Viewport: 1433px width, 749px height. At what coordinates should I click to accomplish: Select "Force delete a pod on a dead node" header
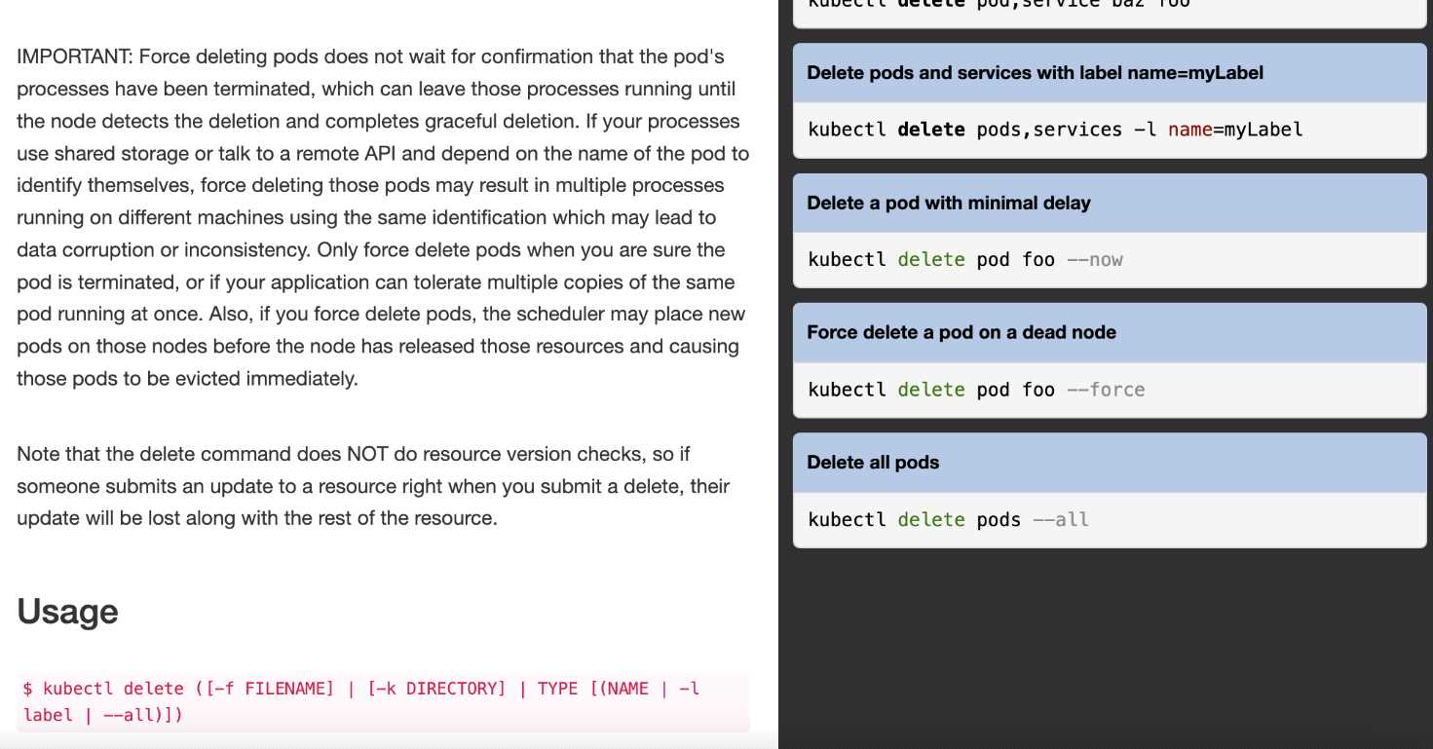pyautogui.click(x=961, y=332)
